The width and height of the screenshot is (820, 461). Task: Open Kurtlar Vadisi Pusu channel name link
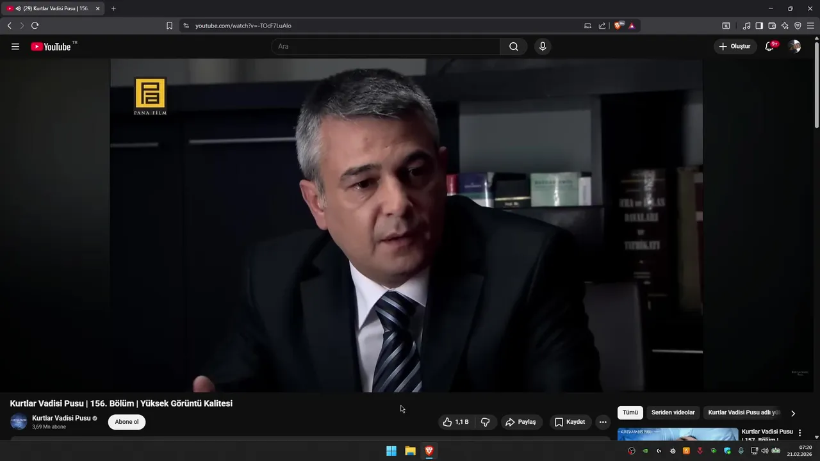(61, 418)
